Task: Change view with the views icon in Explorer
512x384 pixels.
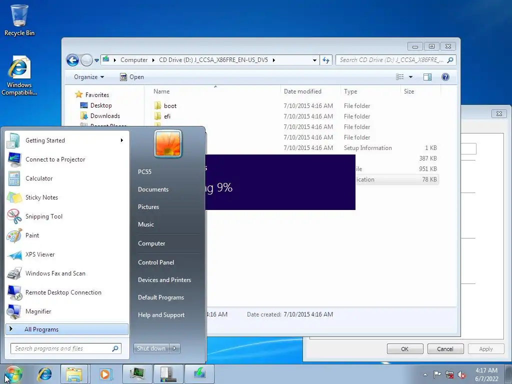Action: click(x=399, y=77)
